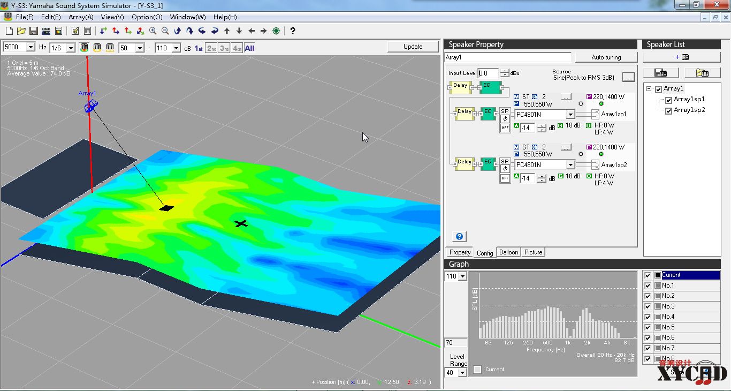Click the rotate counterclockwise blue arrow

tap(178, 31)
